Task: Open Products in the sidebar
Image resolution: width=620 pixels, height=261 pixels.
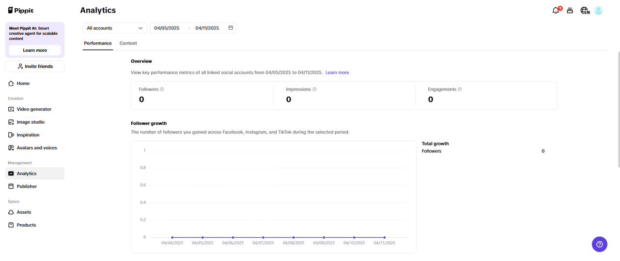Action: pos(35,225)
